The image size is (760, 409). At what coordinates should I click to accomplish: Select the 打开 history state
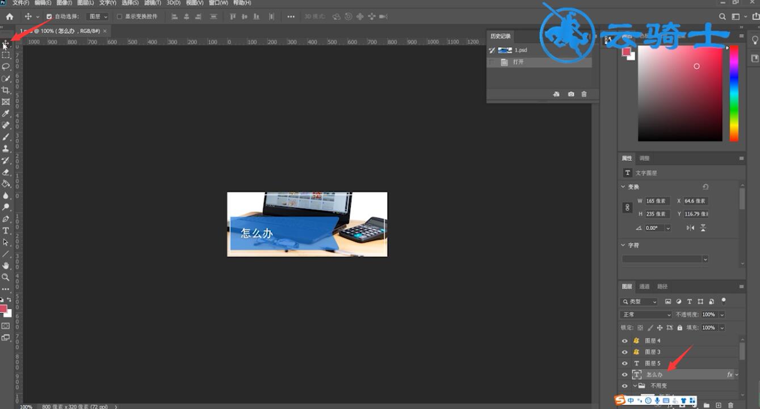coord(539,62)
